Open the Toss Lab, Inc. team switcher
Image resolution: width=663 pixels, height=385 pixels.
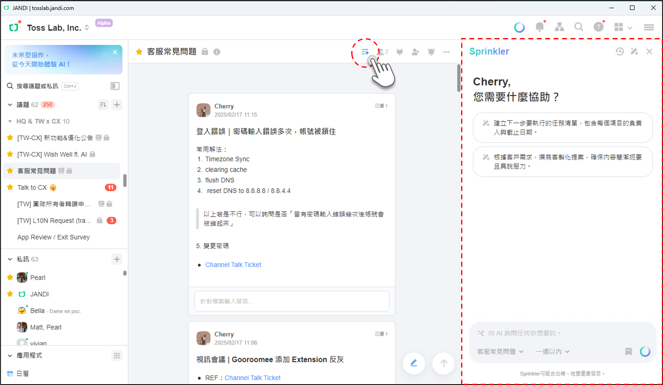pyautogui.click(x=58, y=28)
